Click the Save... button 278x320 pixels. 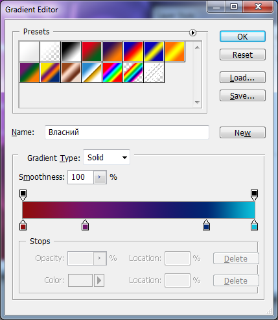(242, 95)
